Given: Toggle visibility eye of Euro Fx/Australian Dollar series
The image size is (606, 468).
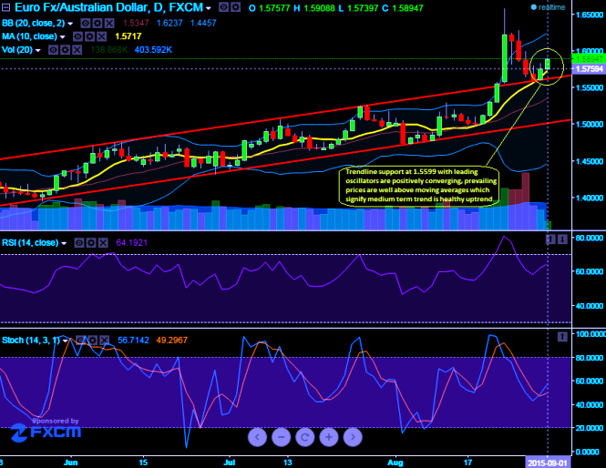Looking at the screenshot, I should 223,7.
